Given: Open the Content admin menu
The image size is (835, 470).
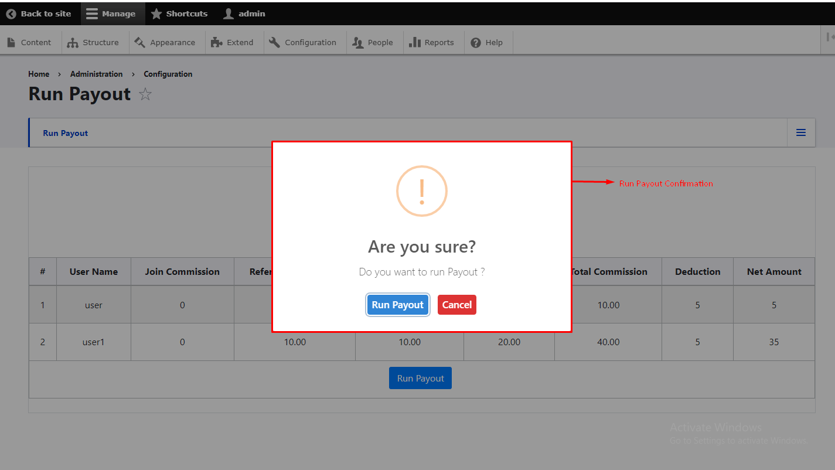Looking at the screenshot, I should coord(30,42).
